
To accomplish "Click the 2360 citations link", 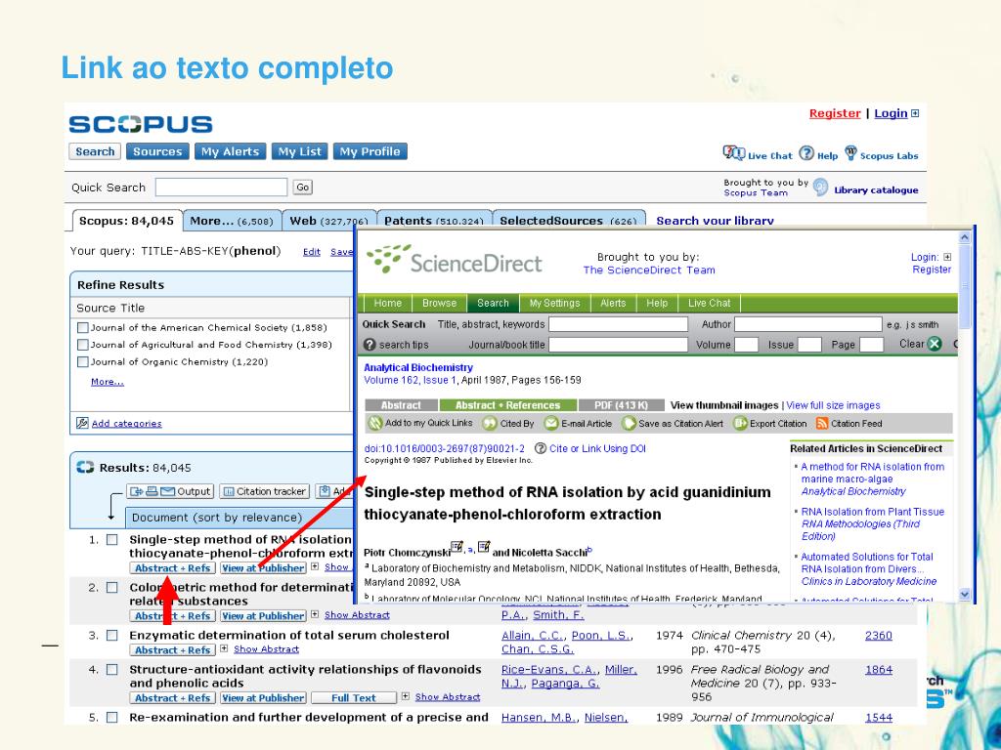I will coord(879,635).
